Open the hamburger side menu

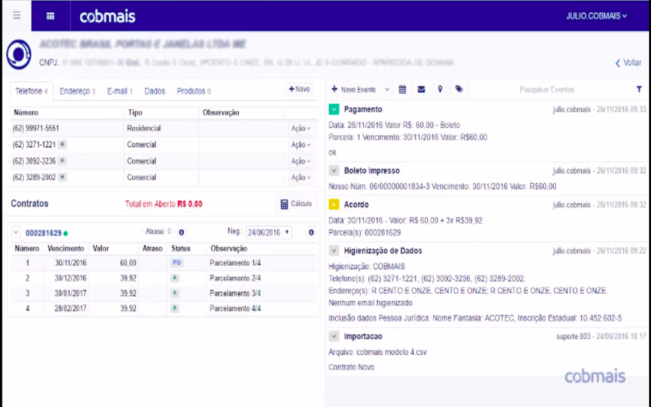click(16, 16)
